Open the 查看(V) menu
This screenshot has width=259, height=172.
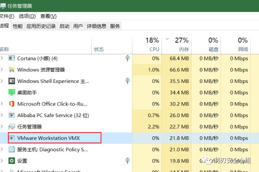pos(48,16)
